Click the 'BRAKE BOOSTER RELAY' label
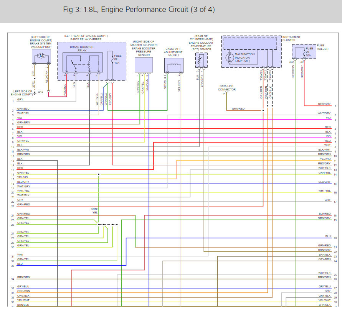This screenshot has width=342, height=315. [82, 49]
